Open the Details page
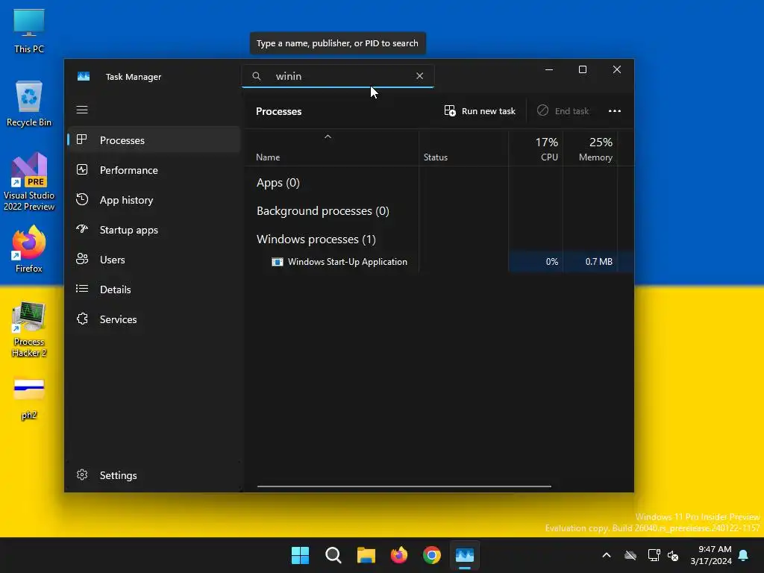Viewport: 764px width, 573px height. (154, 289)
